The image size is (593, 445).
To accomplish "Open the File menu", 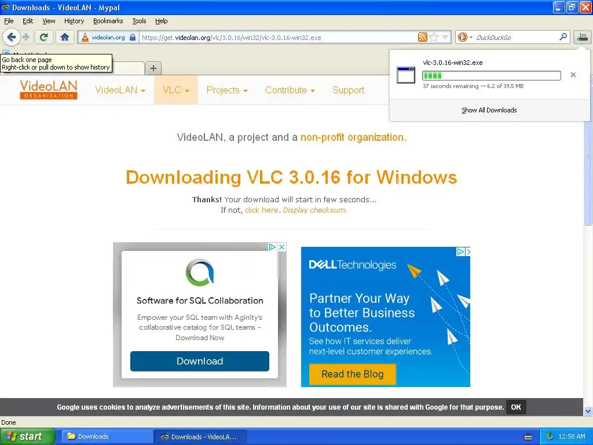I will pos(9,21).
